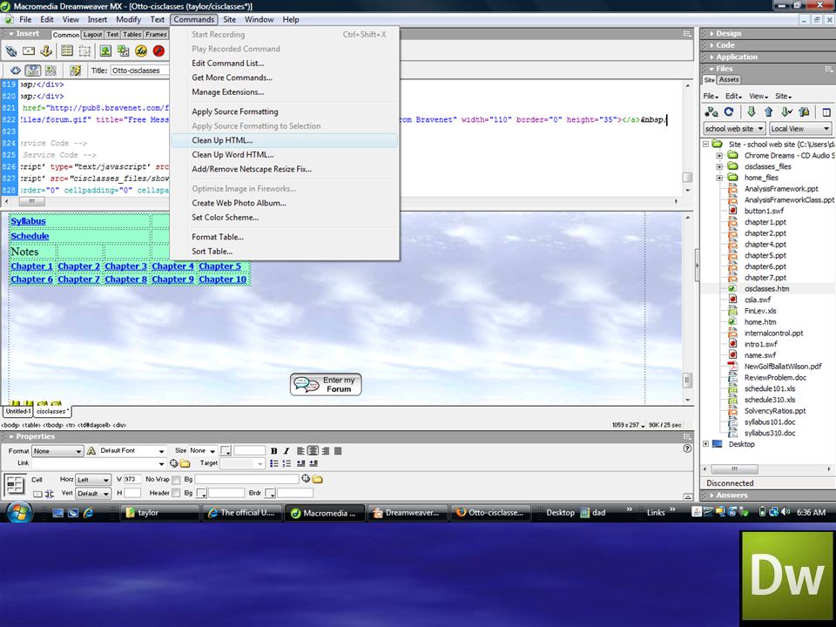Open Untitled-1 document tab
Viewport: 836px width, 627px height.
(x=18, y=411)
